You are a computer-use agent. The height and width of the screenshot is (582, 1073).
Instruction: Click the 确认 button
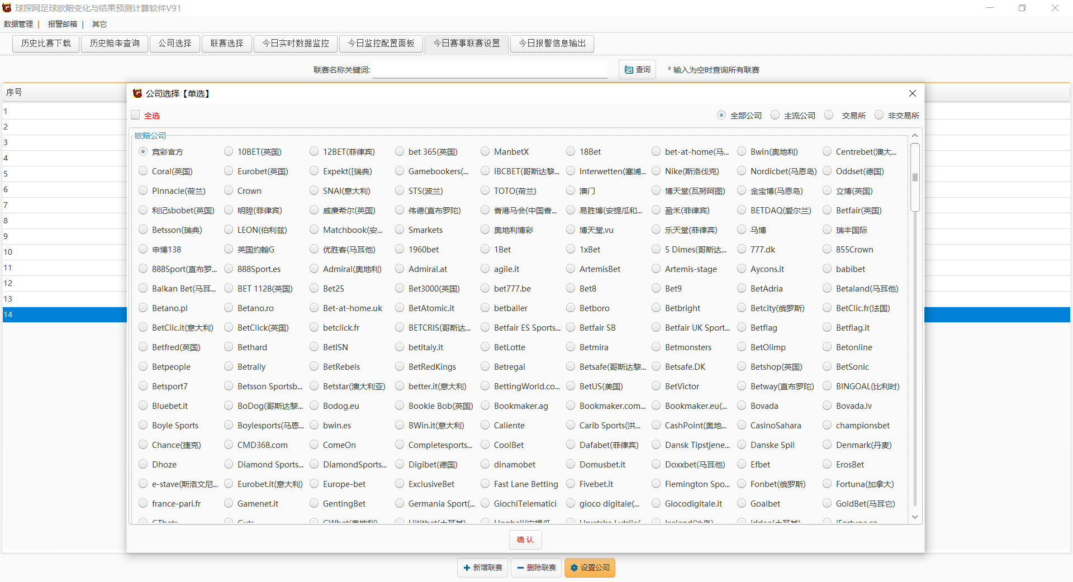tap(525, 540)
